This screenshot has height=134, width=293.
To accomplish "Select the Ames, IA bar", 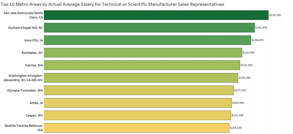I will [138, 103].
